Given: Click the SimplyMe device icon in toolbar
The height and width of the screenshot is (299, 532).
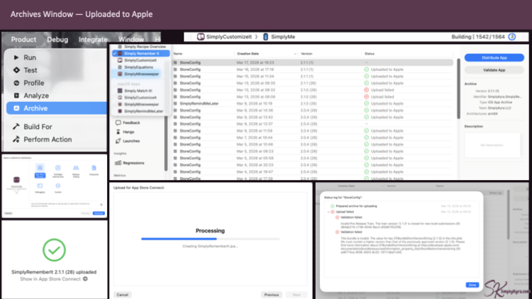Looking at the screenshot, I should (x=266, y=37).
